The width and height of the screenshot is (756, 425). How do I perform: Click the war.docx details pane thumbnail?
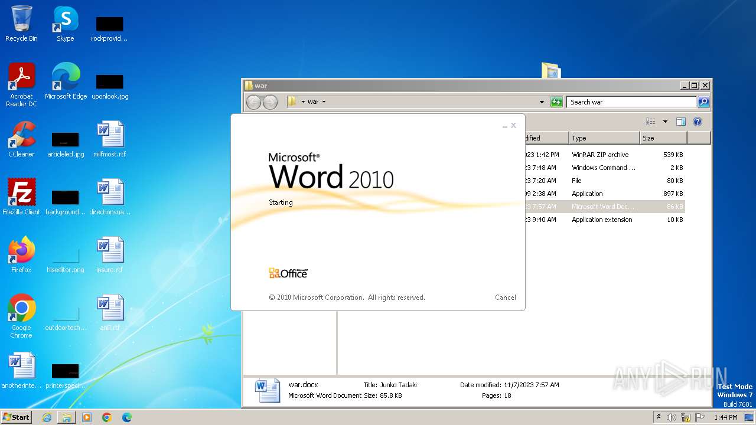click(x=267, y=391)
